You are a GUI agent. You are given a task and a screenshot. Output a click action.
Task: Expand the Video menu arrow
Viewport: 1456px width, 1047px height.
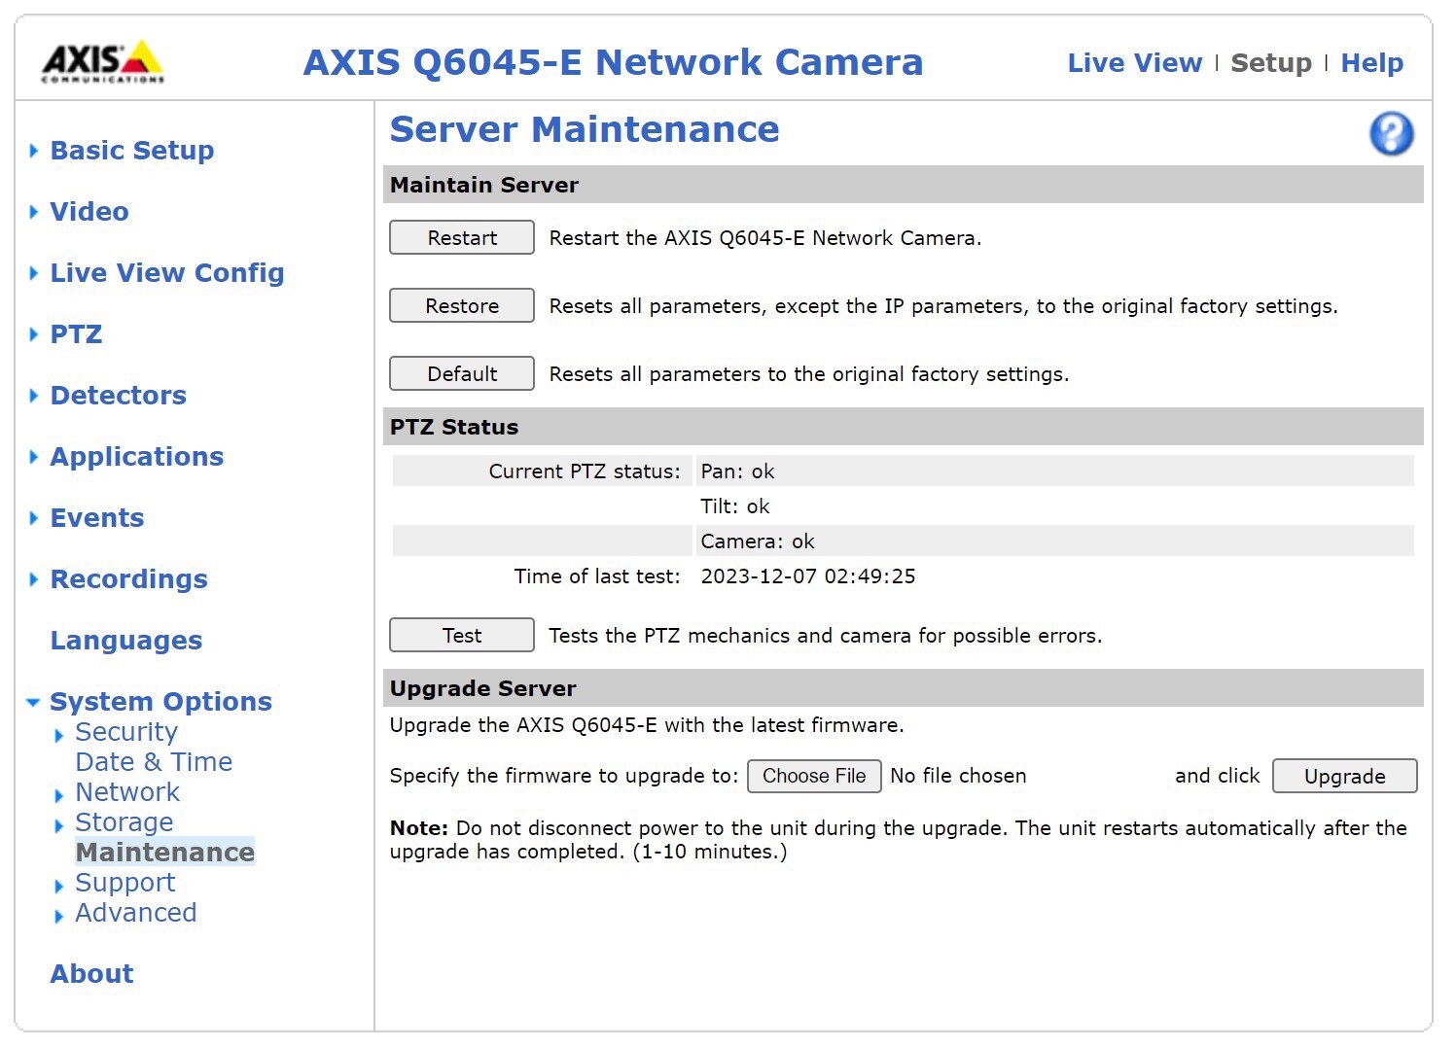34,212
